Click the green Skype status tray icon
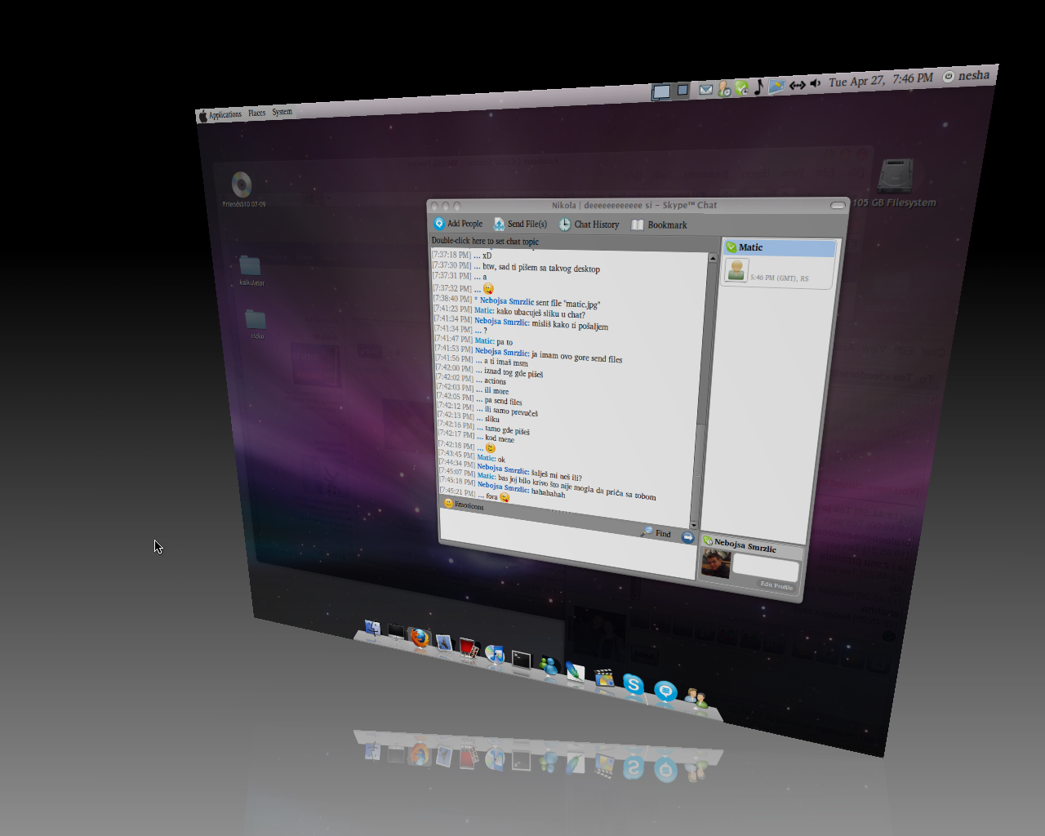 pyautogui.click(x=741, y=87)
